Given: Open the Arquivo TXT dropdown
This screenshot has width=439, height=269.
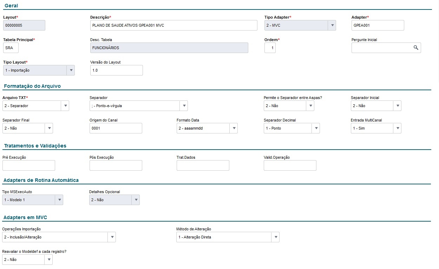Looking at the screenshot, I should (x=65, y=106).
